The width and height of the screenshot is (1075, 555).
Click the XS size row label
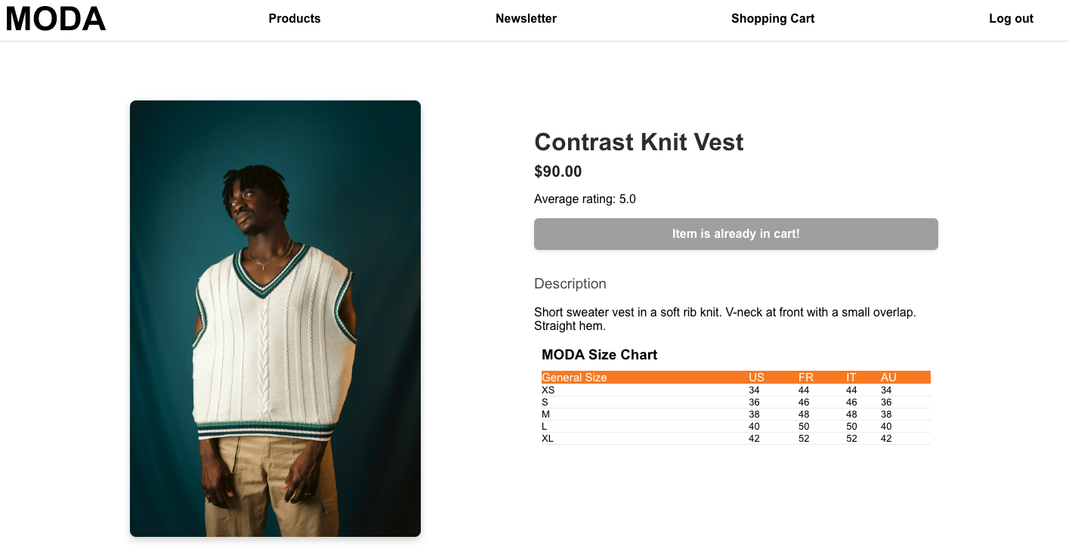point(548,390)
